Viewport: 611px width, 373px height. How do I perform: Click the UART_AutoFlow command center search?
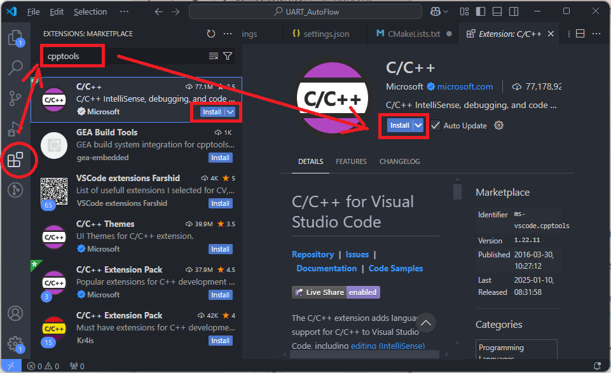click(305, 11)
